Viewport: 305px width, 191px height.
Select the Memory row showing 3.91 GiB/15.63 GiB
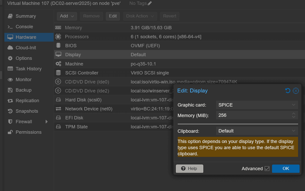coord(179,28)
